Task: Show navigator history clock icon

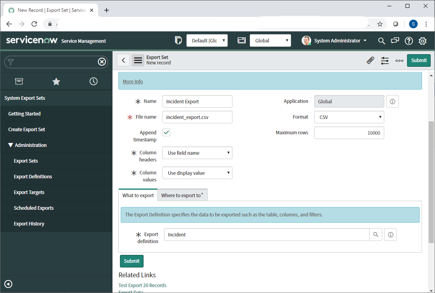Action: tap(93, 81)
